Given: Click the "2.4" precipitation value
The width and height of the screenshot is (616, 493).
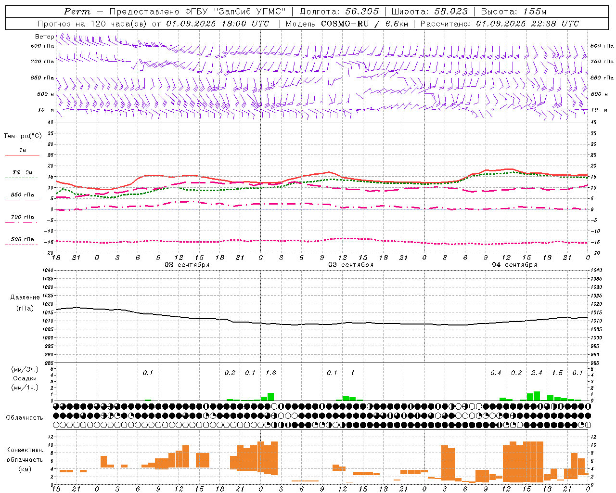Looking at the screenshot, I should pos(536,373).
